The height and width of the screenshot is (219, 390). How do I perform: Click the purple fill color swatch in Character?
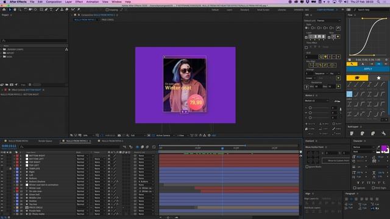coord(384,148)
